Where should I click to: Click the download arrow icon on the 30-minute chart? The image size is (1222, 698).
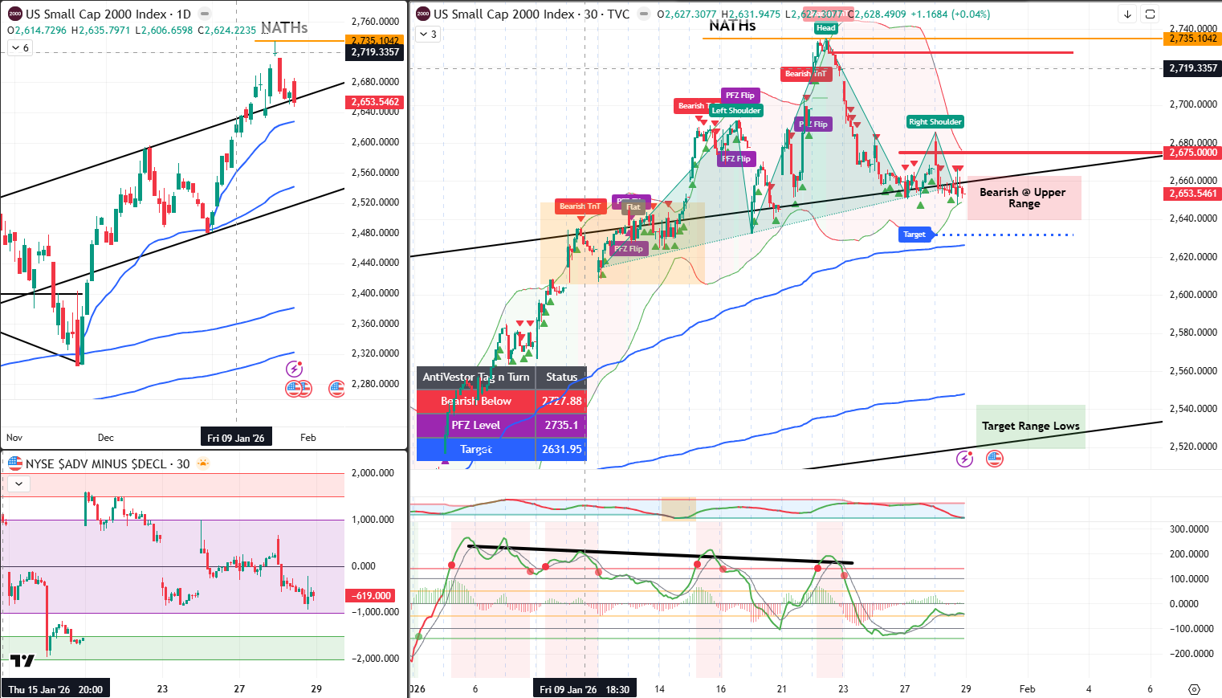click(1127, 14)
